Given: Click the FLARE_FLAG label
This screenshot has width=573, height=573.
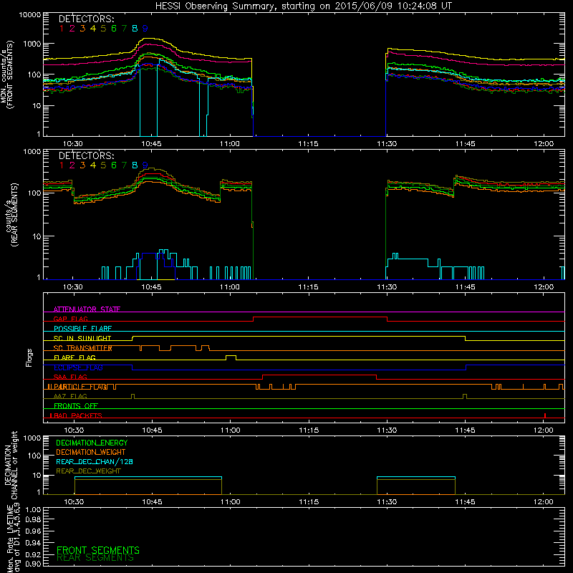Looking at the screenshot, I should 74,357.
